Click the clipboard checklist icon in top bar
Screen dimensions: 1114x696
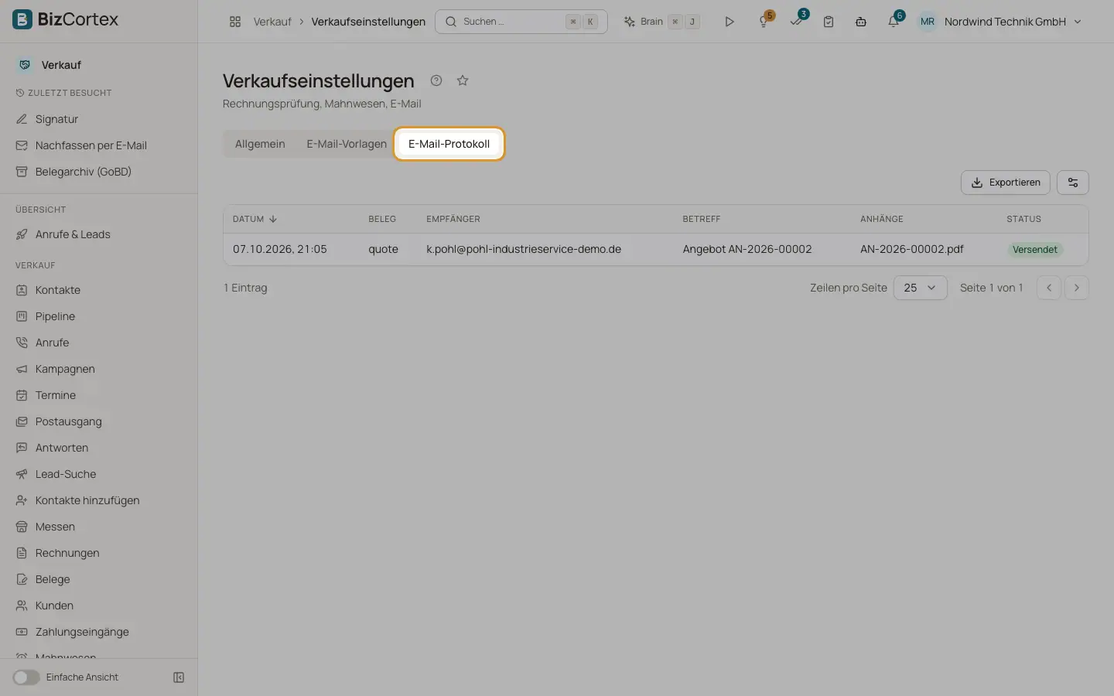click(x=829, y=22)
